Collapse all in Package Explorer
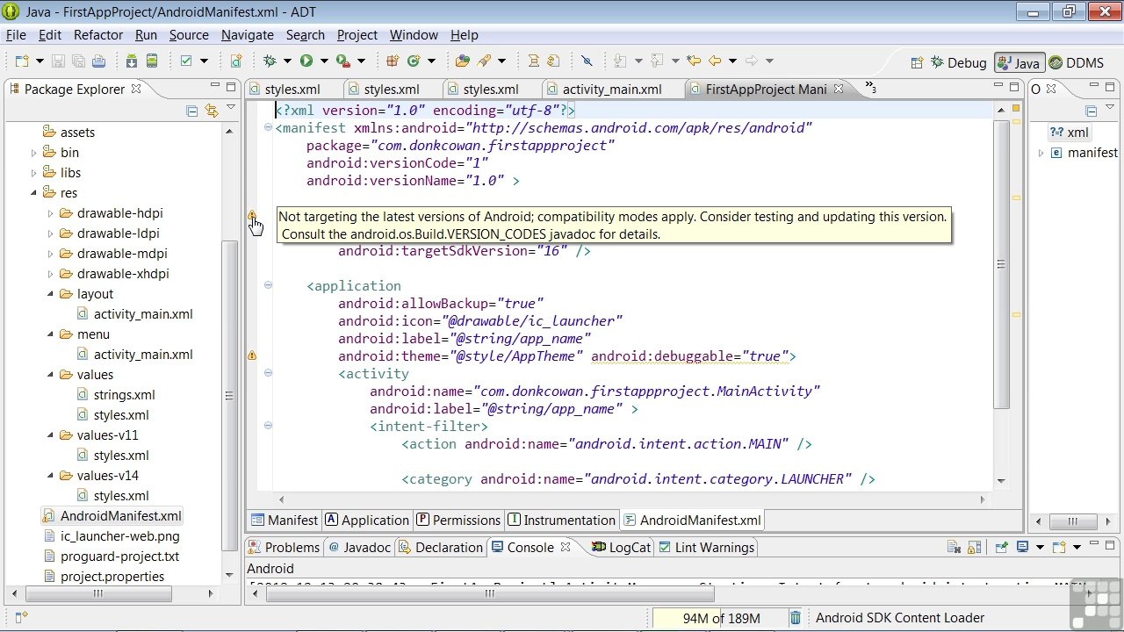The image size is (1124, 632). click(x=191, y=111)
